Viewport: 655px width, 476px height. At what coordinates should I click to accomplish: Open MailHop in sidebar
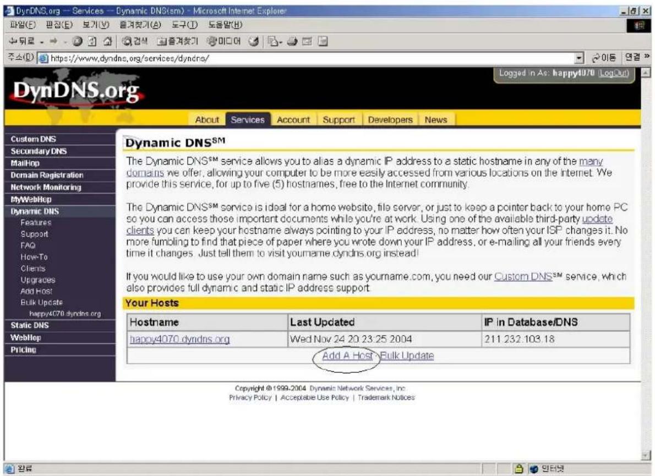[25, 163]
